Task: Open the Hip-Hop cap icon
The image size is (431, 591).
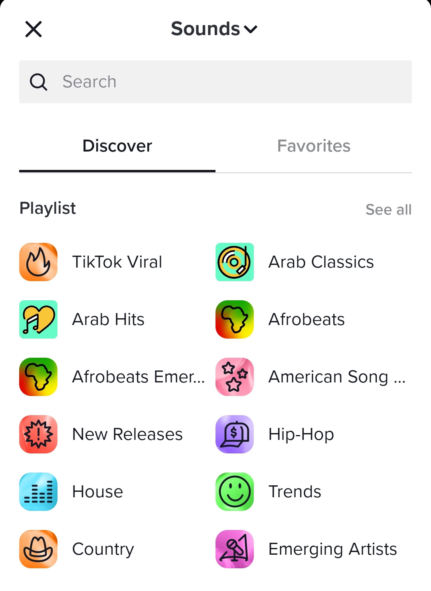Action: [x=235, y=434]
